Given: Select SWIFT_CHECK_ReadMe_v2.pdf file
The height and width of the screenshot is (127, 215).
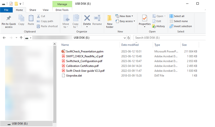Looking at the screenshot, I should pyautogui.click(x=85, y=56).
